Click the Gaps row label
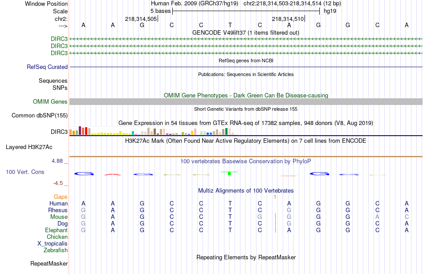The height and width of the screenshot is (274, 423). 61,197
